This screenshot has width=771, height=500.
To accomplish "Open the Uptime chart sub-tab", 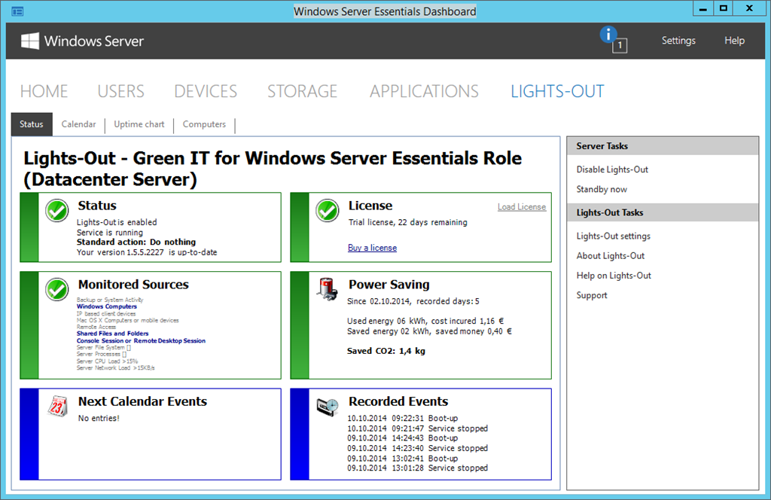I will [x=139, y=124].
